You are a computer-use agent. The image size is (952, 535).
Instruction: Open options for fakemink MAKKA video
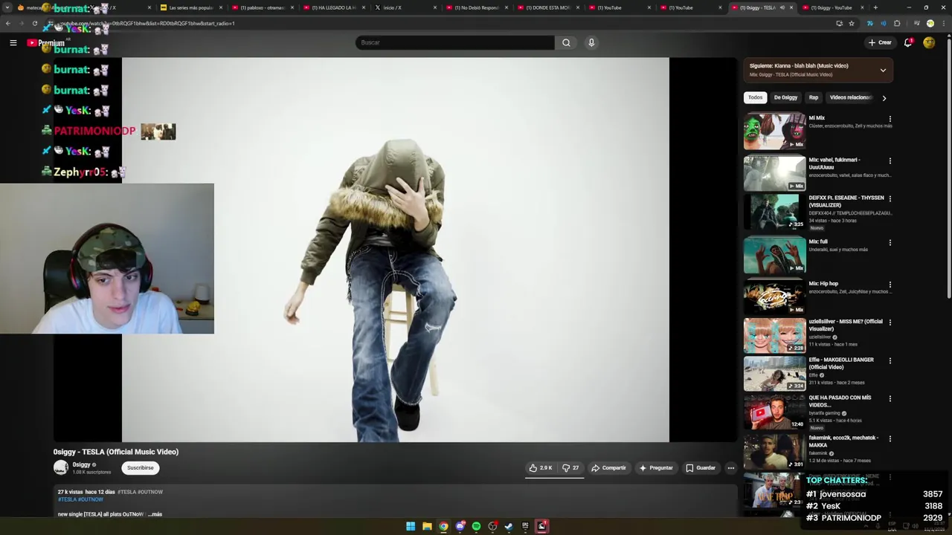coord(890,439)
